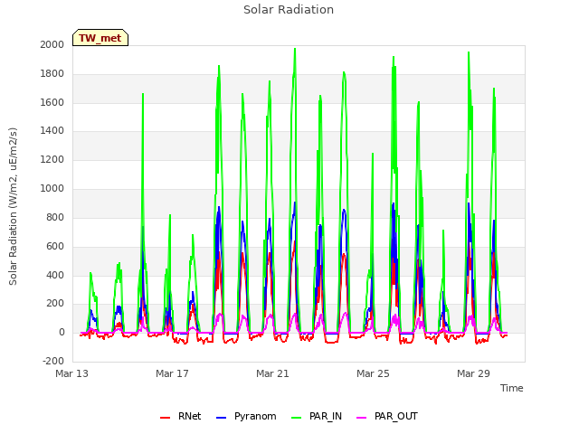The height and width of the screenshot is (434, 579).
Task: Click the green PAR_IN legend color marker
Action: point(296,418)
